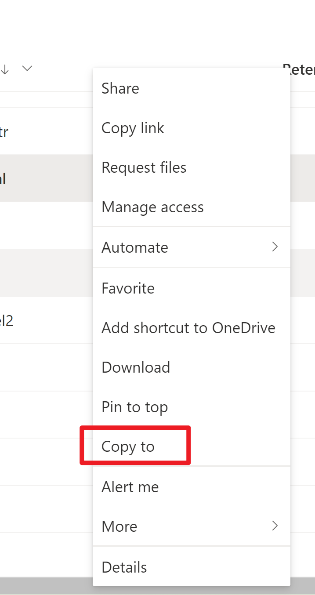Open the file Details pane

124,567
